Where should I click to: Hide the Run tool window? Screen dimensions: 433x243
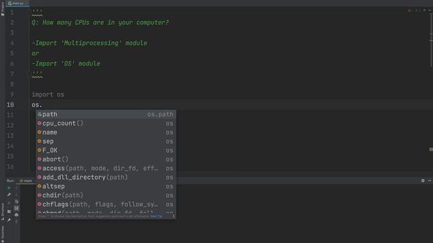click(430, 181)
